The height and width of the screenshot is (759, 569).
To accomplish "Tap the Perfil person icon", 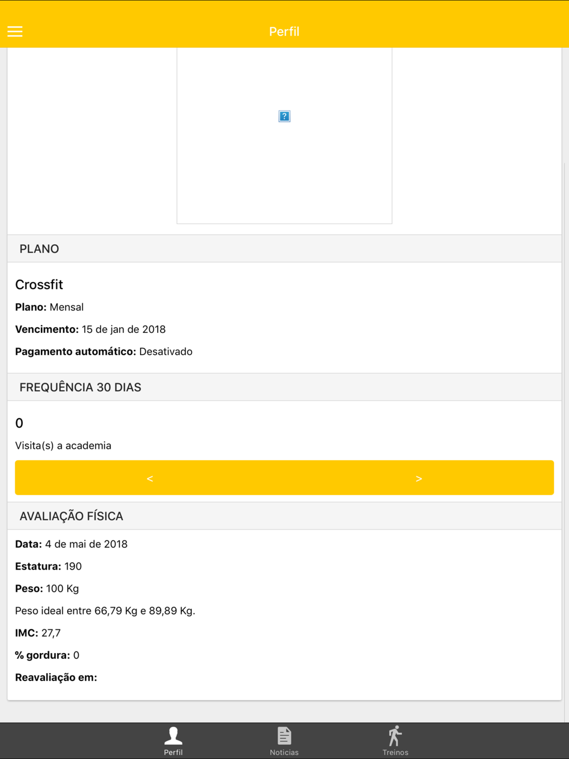I will (174, 736).
